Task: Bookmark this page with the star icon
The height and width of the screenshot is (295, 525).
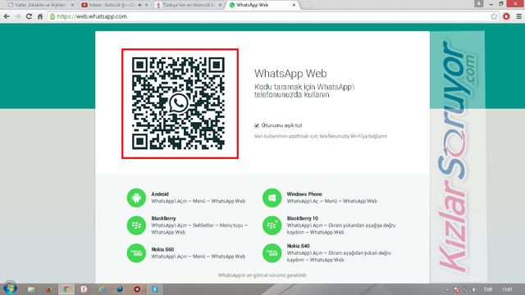Action: (494, 16)
